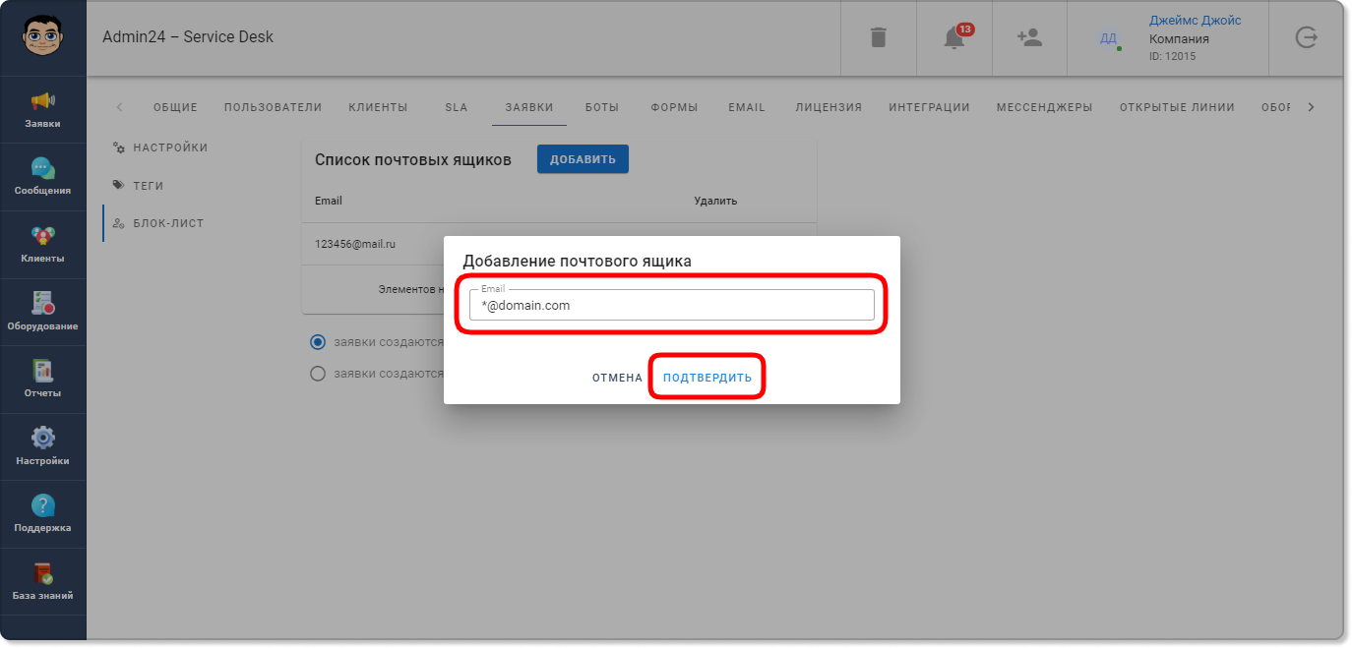This screenshot has width=1352, height=648.
Task: Open the Отчеты reports icon
Action: 43,380
